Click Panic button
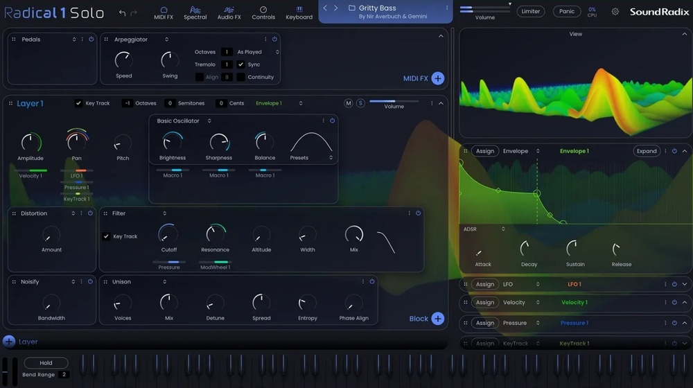Image resolution: width=693 pixels, height=388 pixels. coord(567,12)
